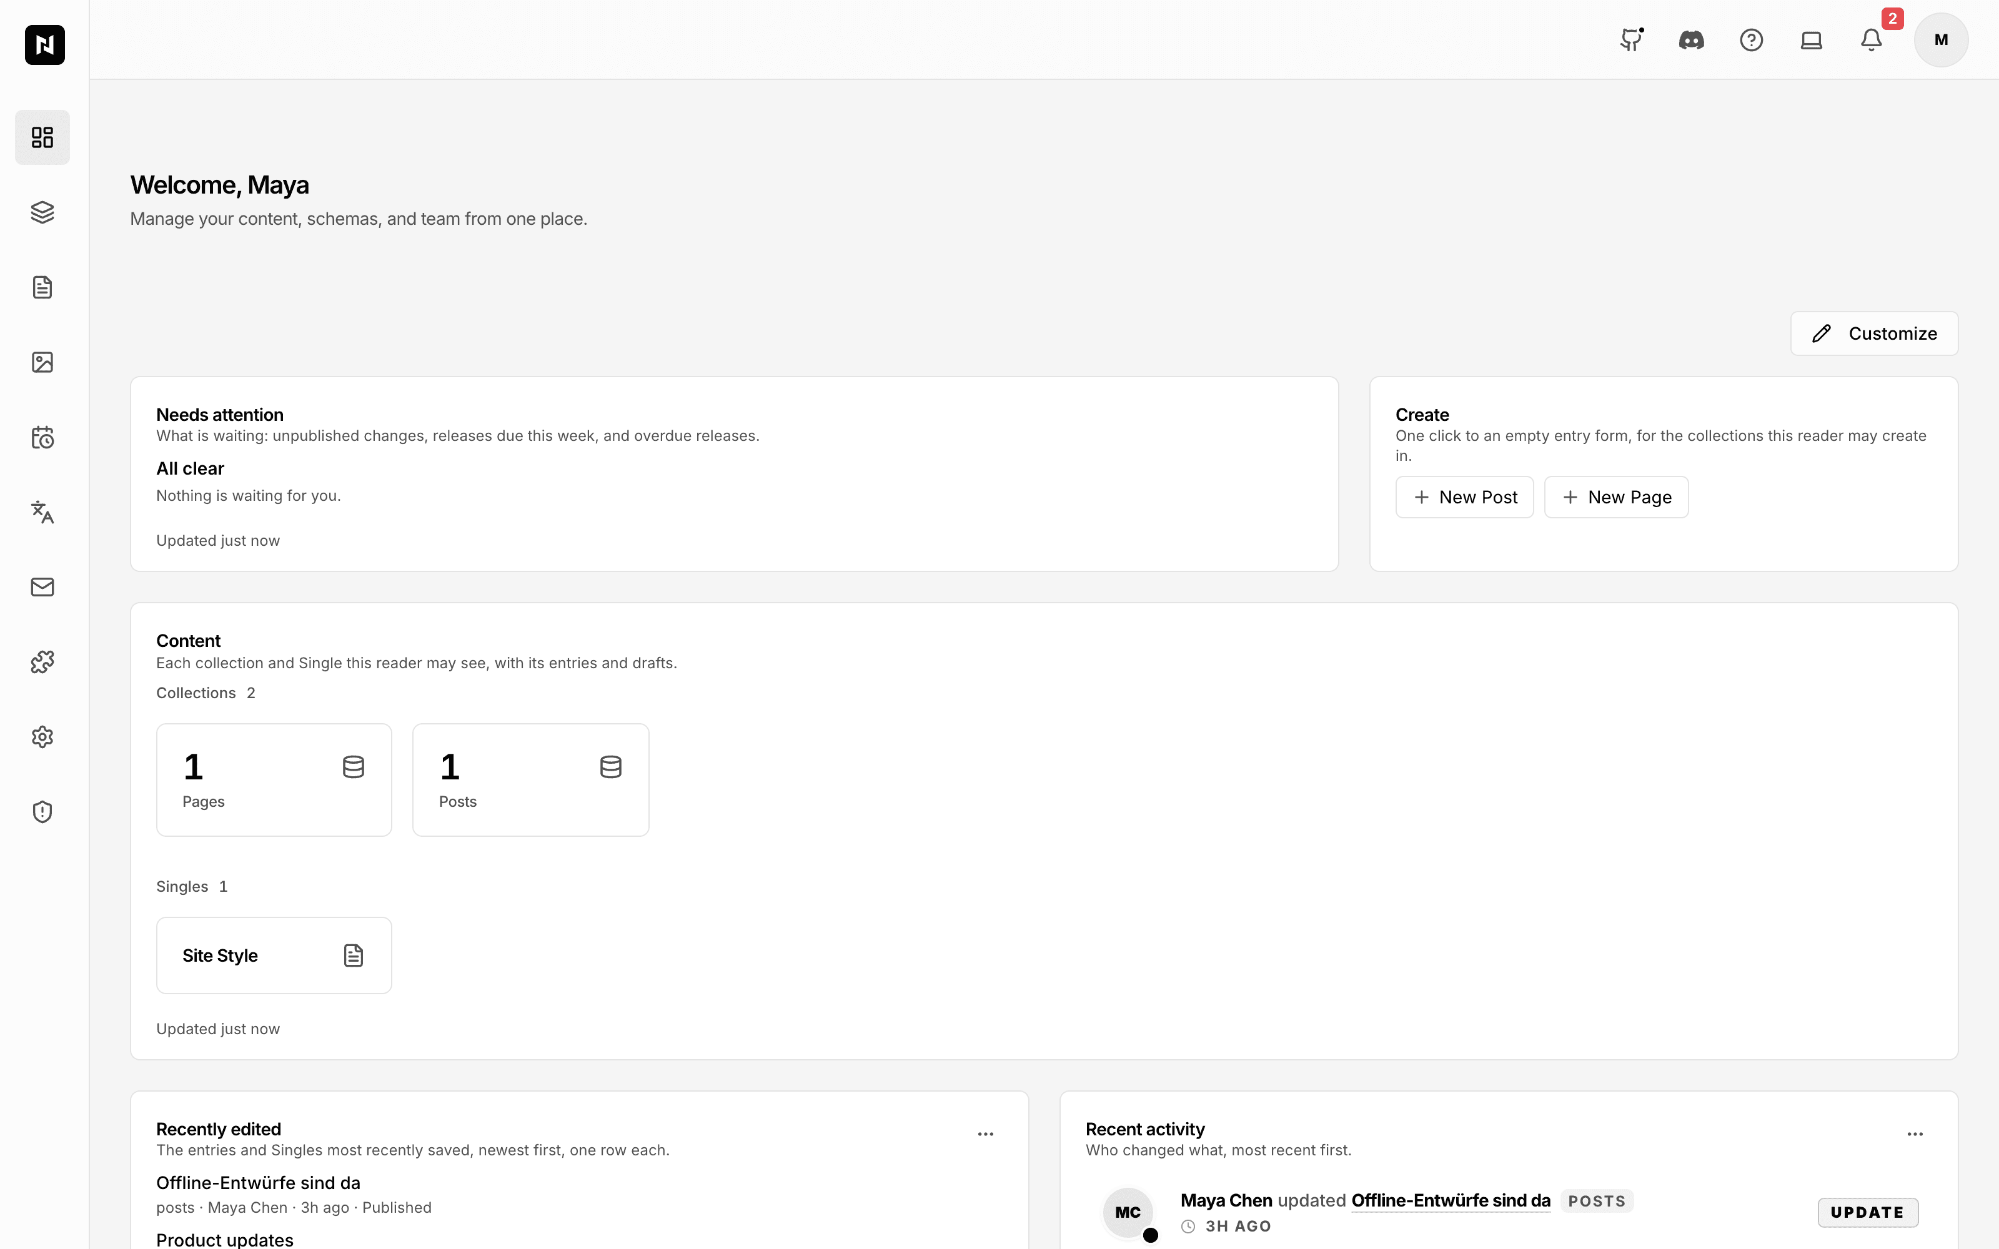The image size is (1999, 1249).
Task: Open the Posts collection card
Action: point(531,780)
